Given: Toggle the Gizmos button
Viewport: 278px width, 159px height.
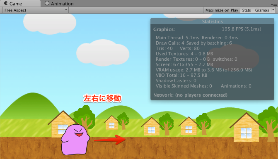Looking at the screenshot, I should click(262, 10).
